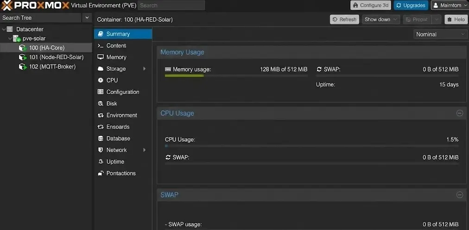Click the 'Container: 100 (HA-RED-Solar)' title
Image resolution: width=469 pixels, height=230 pixels.
coord(135,20)
